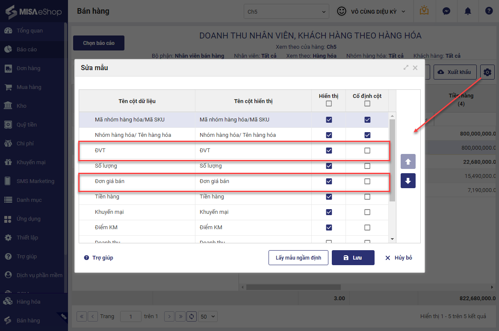Open Khuyến mại sidebar menu
Image resolution: width=499 pixels, height=331 pixels.
[x=31, y=163]
